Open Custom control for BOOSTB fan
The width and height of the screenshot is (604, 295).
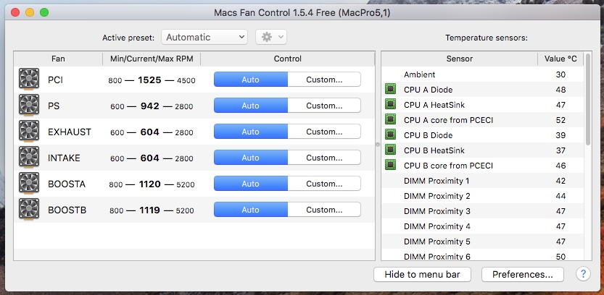click(324, 210)
